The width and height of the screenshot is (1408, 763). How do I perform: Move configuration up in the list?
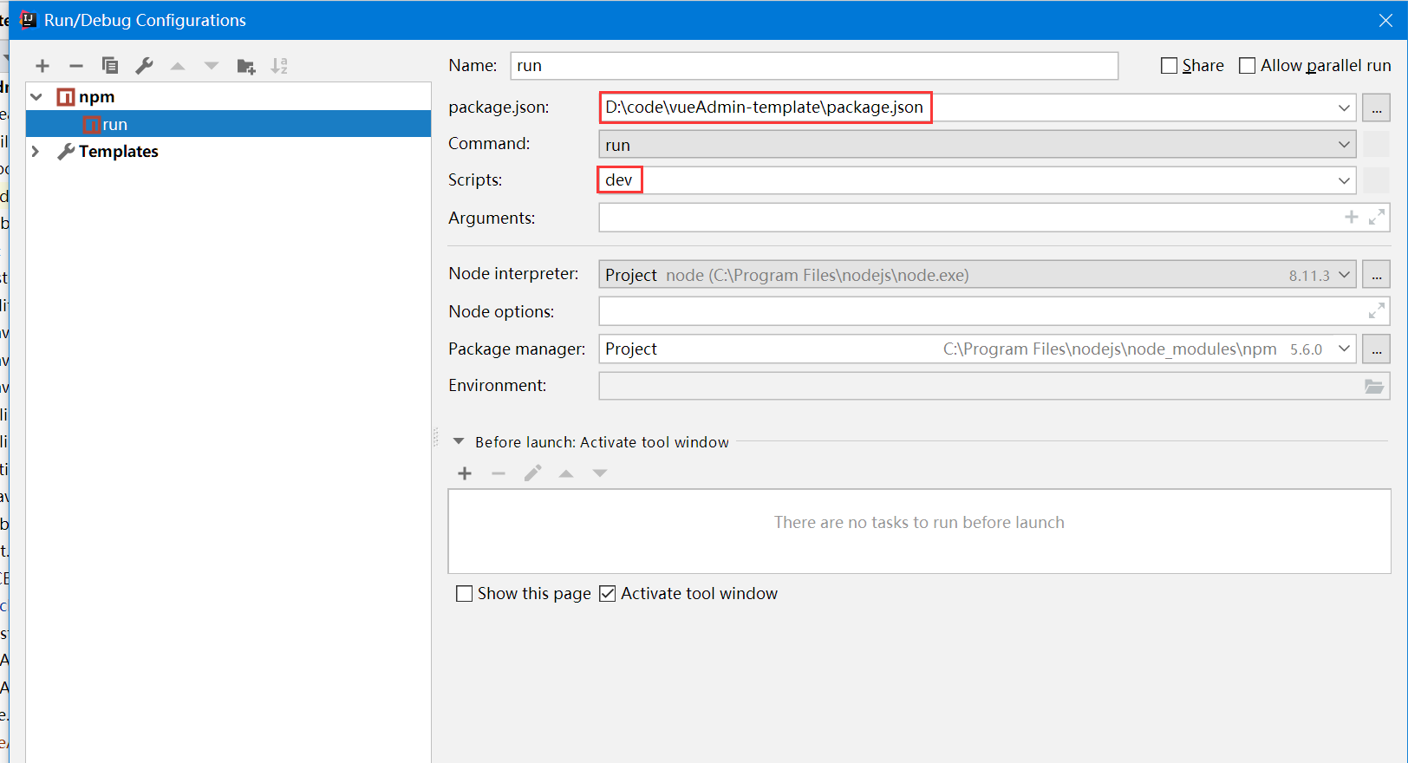pos(178,66)
